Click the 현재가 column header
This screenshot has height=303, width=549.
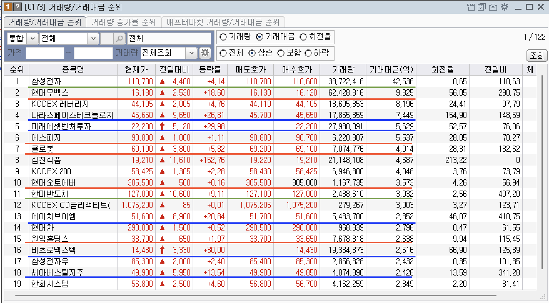click(x=136, y=70)
